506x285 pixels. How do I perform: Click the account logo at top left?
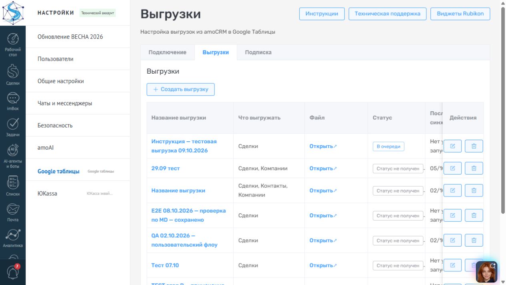click(x=13, y=12)
